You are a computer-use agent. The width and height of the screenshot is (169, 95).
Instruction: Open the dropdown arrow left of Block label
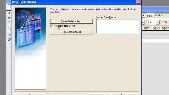tap(143, 16)
